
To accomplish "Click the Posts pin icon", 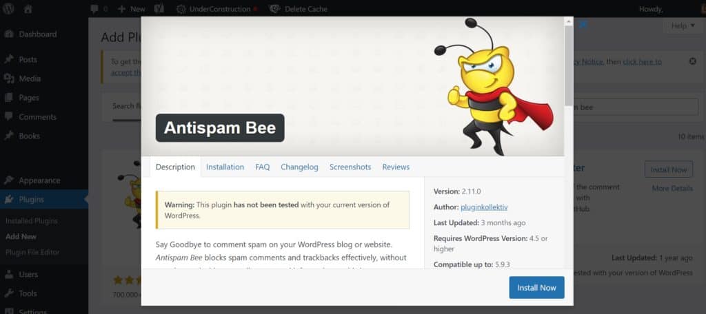I will (8, 59).
